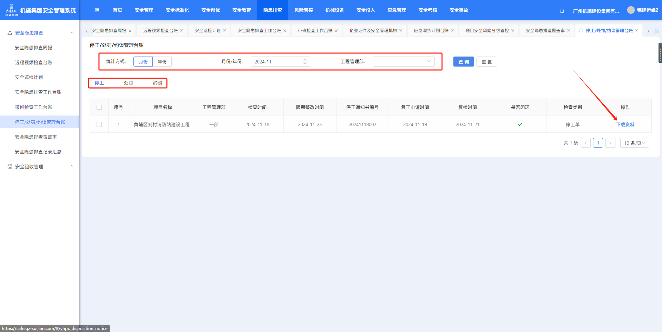
Task: Open the 风险管控 top menu
Action: (303, 10)
